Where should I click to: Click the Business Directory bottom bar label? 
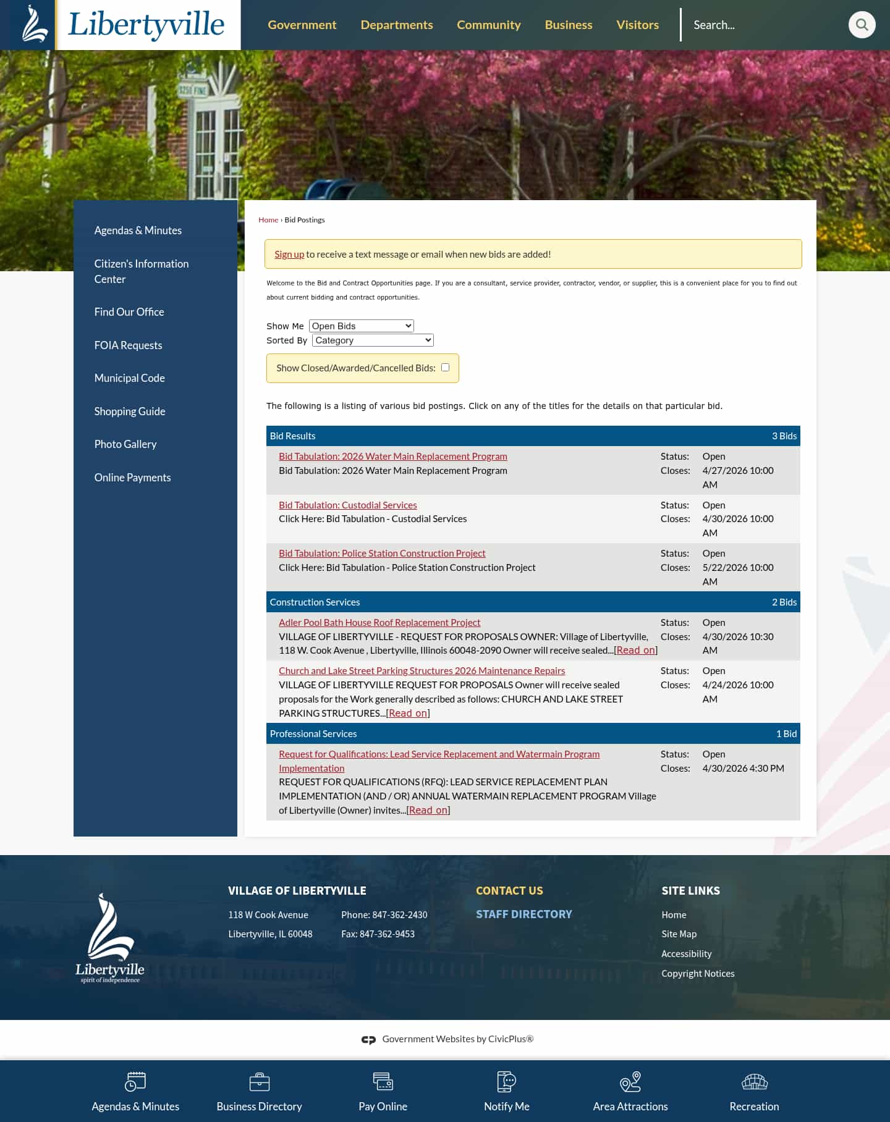(x=259, y=1107)
